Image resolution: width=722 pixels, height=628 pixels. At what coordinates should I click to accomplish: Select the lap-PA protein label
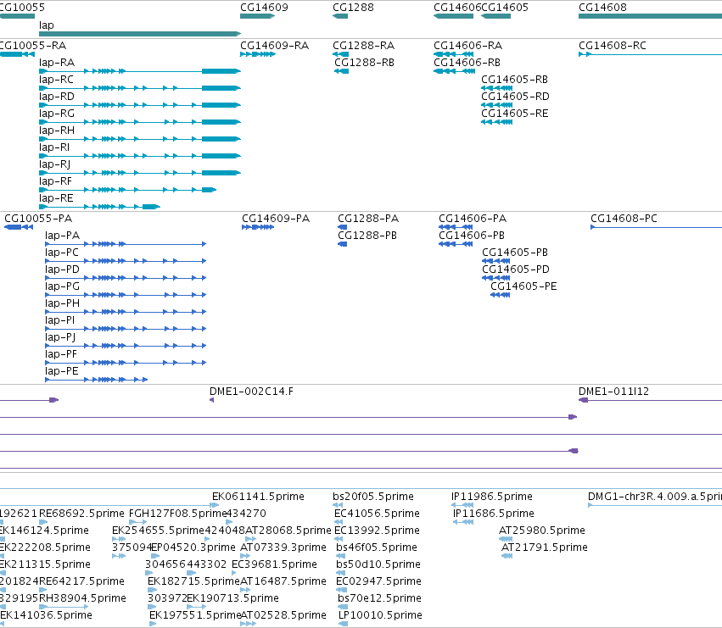pos(62,236)
